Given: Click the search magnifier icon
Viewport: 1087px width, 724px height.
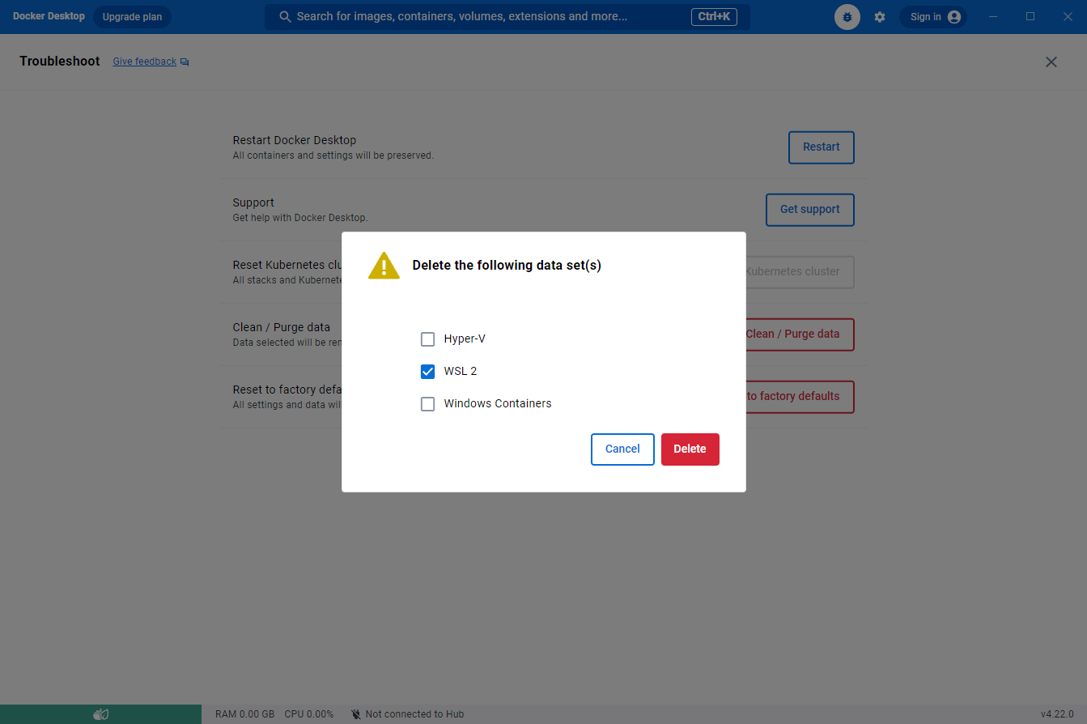Looking at the screenshot, I should tap(285, 17).
